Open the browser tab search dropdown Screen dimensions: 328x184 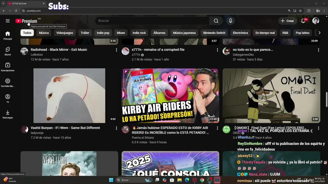point(3,4)
